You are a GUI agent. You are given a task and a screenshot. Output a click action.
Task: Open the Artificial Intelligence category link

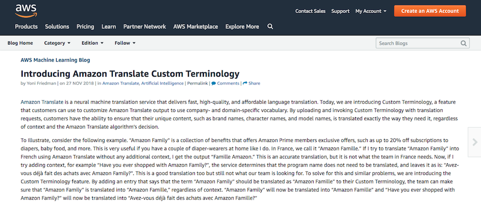pyautogui.click(x=162, y=83)
